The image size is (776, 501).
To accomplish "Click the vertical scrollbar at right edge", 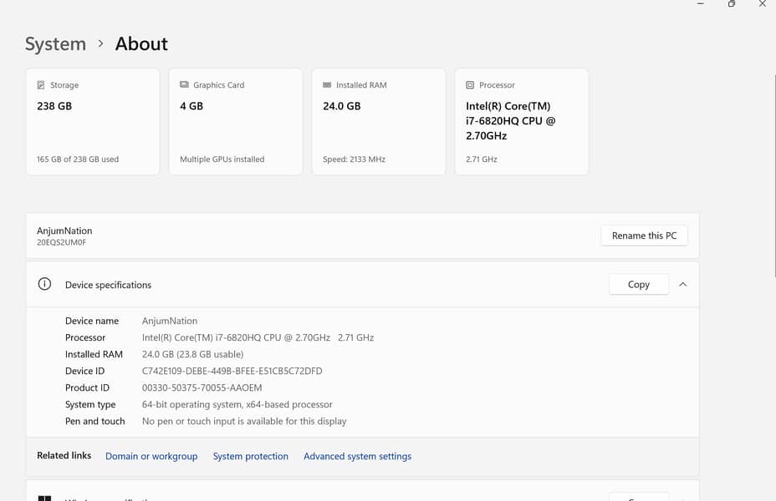I will point(774,176).
